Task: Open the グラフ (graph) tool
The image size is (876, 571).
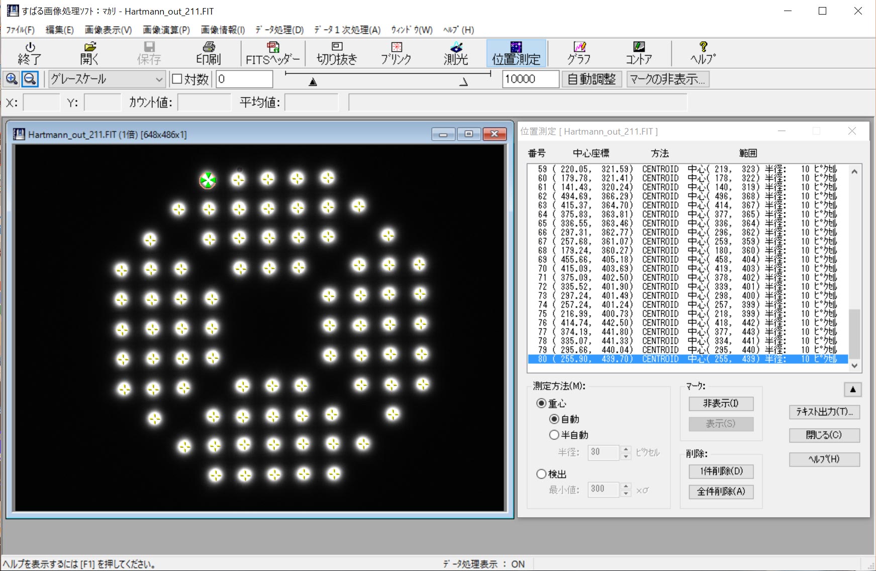Action: pyautogui.click(x=579, y=53)
